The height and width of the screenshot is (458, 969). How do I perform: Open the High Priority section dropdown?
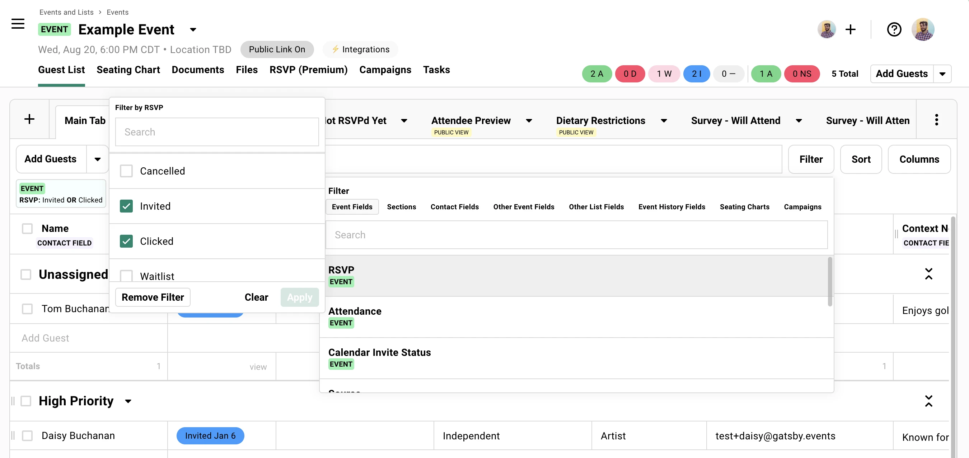coord(128,401)
